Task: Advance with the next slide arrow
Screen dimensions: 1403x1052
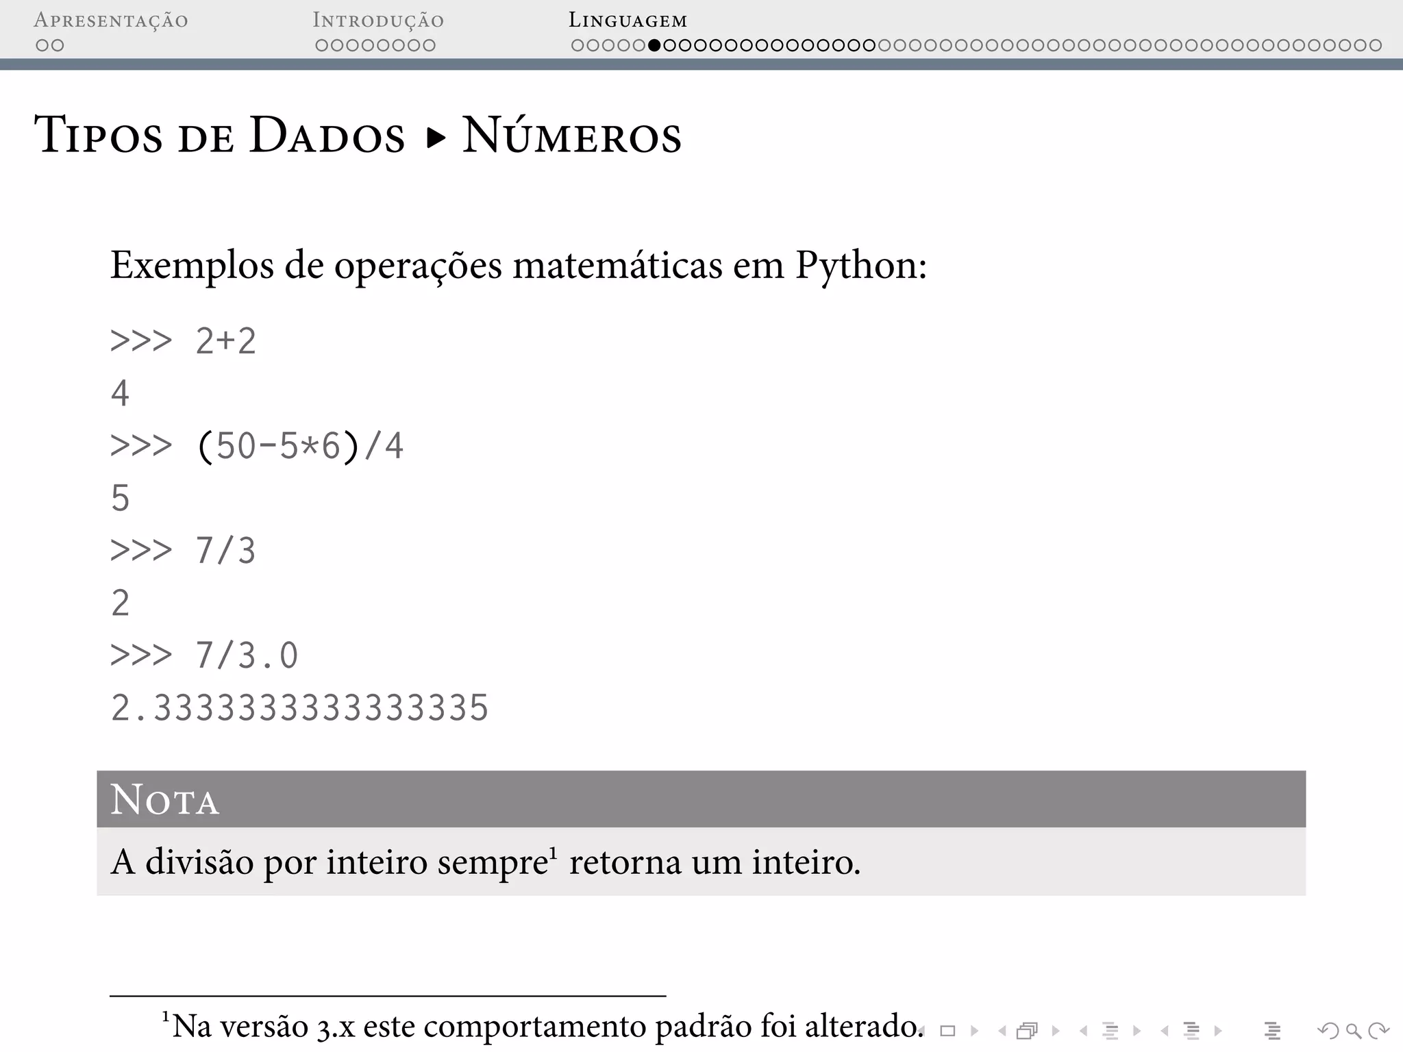Action: (974, 1030)
